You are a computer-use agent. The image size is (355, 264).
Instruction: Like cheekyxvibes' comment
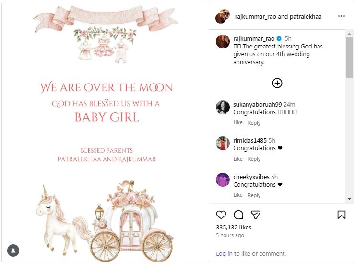pos(238,195)
